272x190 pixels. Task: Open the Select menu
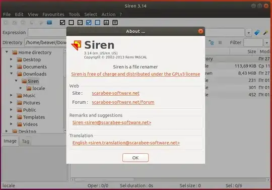pyautogui.click(x=91, y=14)
